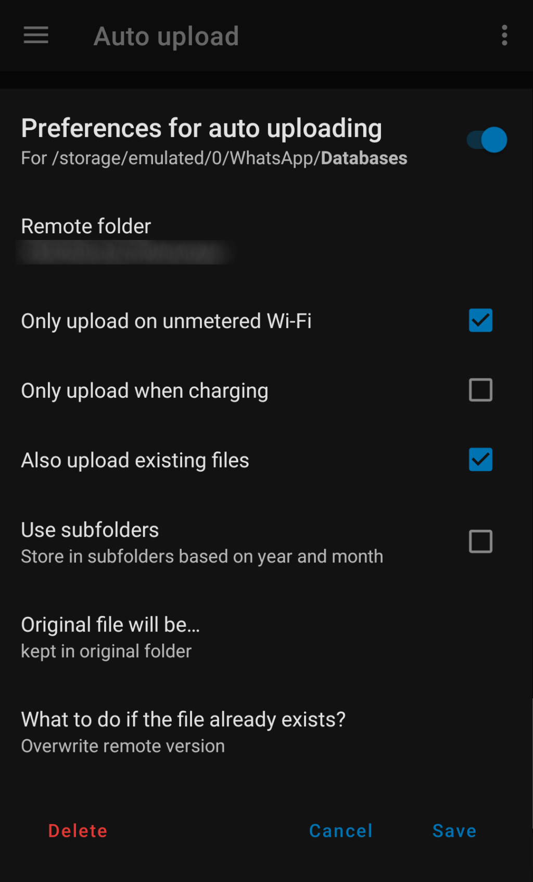Tap the Cancel button
Screen dimensions: 533x882
coord(341,831)
